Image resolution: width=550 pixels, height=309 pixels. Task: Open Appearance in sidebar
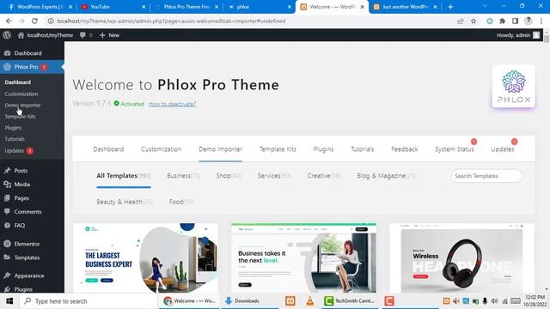tap(29, 276)
